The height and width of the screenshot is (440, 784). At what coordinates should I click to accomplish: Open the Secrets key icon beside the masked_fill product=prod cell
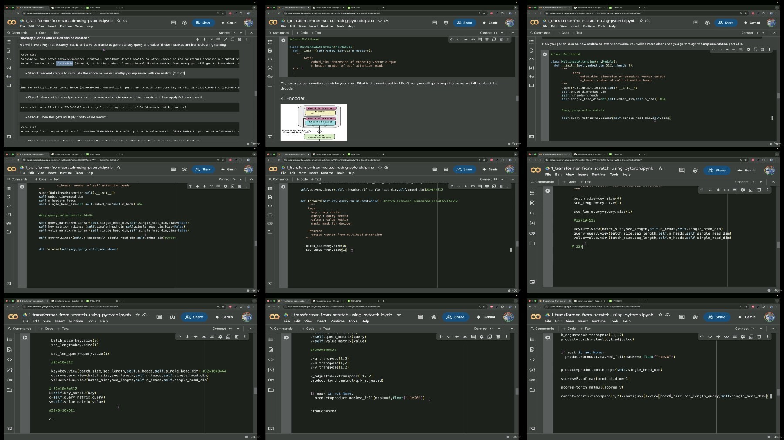tap(271, 380)
